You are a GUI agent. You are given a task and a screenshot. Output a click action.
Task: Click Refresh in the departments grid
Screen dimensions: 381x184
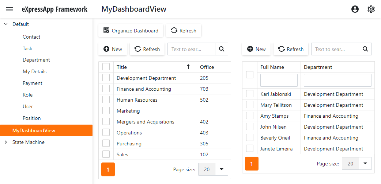click(147, 49)
